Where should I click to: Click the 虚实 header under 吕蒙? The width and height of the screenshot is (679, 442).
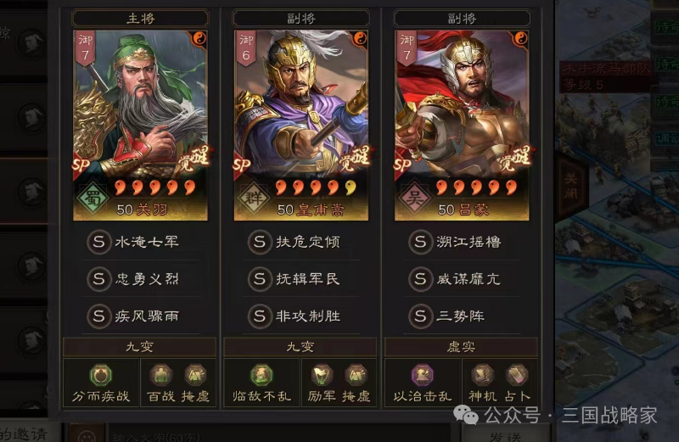point(461,347)
